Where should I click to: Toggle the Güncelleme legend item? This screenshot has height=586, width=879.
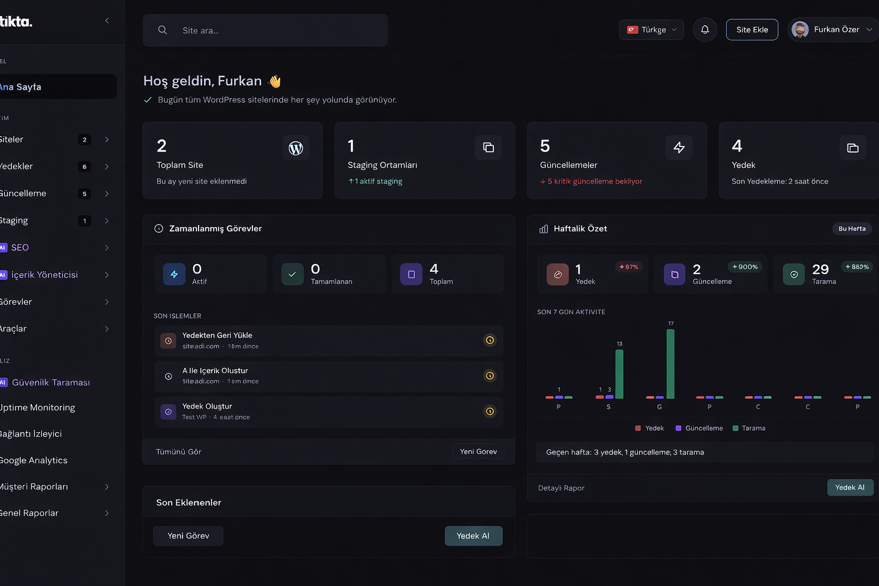[699, 427]
